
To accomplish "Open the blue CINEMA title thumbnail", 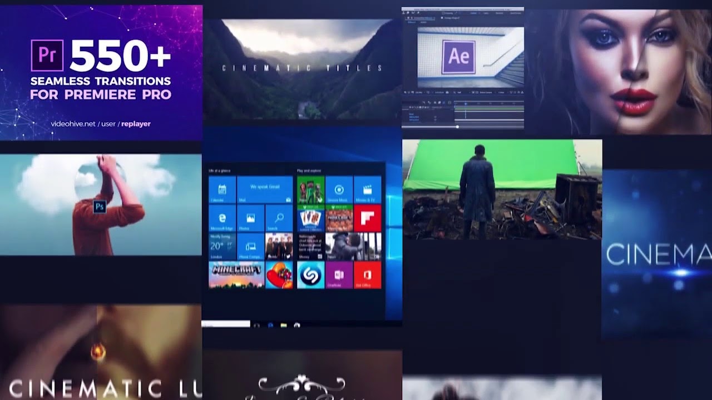I will coord(657,254).
